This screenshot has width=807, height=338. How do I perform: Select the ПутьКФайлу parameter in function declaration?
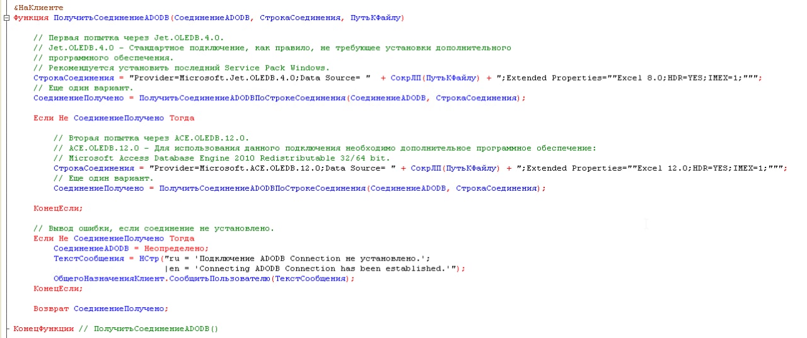click(x=375, y=18)
